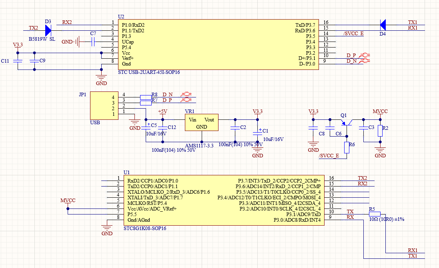Viewport: 439px width, 268px height.
Task: Select capacitor C9 symbol
Action: coord(34,61)
